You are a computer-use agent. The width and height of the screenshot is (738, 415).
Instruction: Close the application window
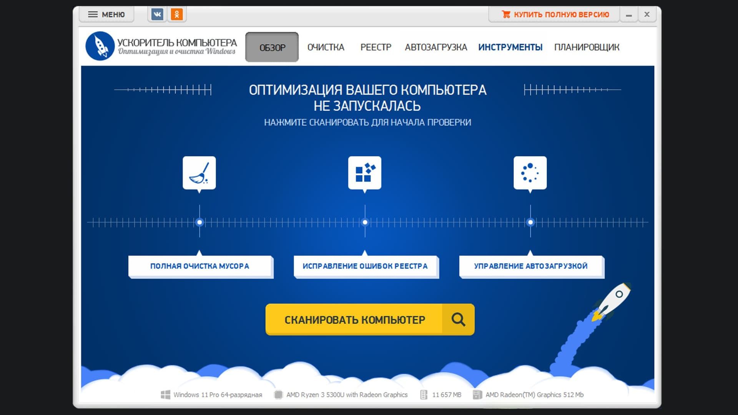647,15
